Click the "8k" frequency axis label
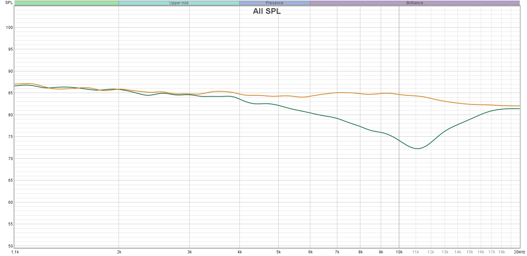The height and width of the screenshot is (256, 527). (360, 252)
